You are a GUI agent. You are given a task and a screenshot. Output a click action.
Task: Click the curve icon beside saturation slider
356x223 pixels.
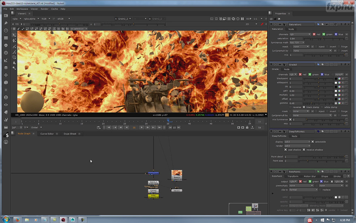(347, 39)
